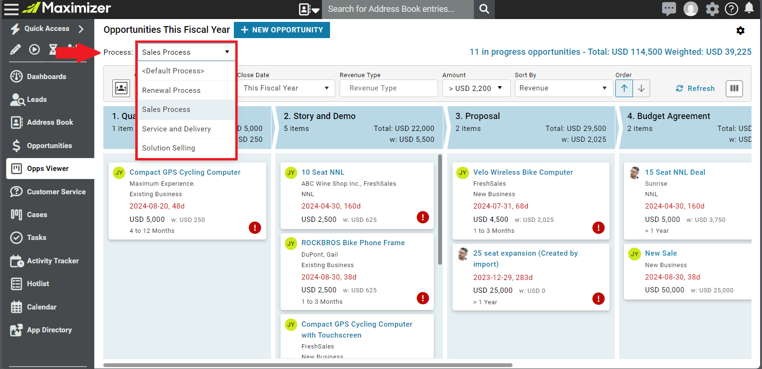Expand the Close Date This Fiscal Year dropdown
Image resolution: width=762 pixels, height=369 pixels.
tap(286, 88)
